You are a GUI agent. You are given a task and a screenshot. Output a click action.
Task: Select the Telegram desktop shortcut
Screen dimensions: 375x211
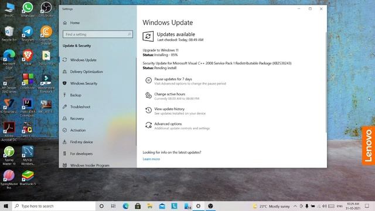click(28, 34)
